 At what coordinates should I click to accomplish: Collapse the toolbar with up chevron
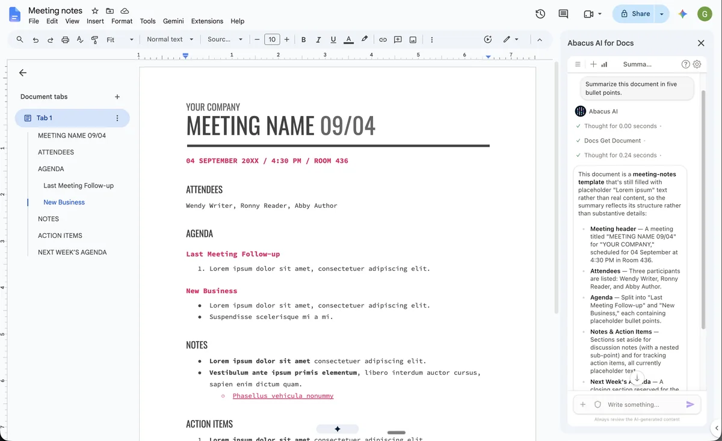539,40
